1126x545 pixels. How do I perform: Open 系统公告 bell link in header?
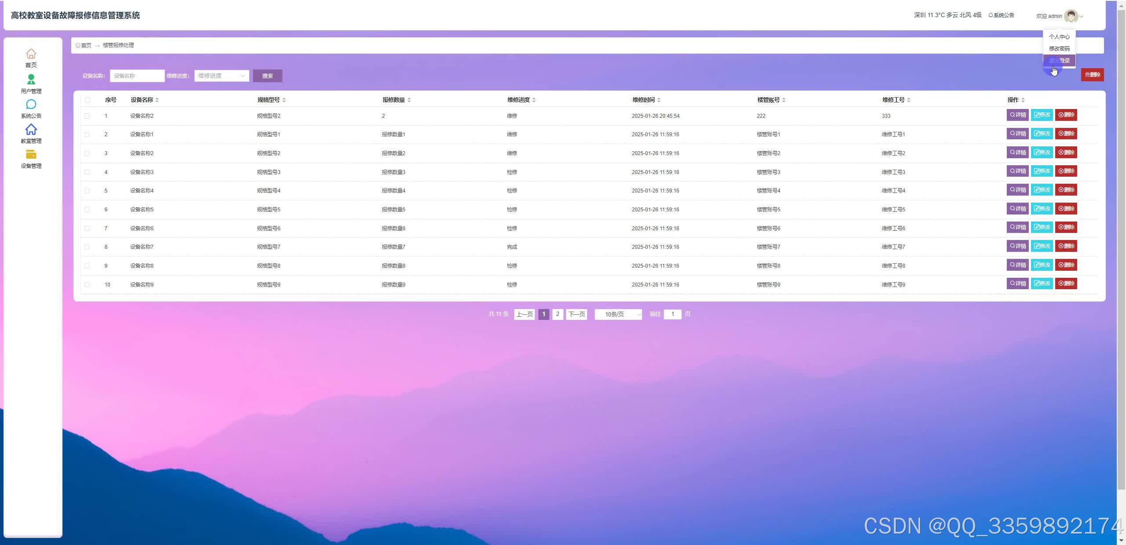1001,15
